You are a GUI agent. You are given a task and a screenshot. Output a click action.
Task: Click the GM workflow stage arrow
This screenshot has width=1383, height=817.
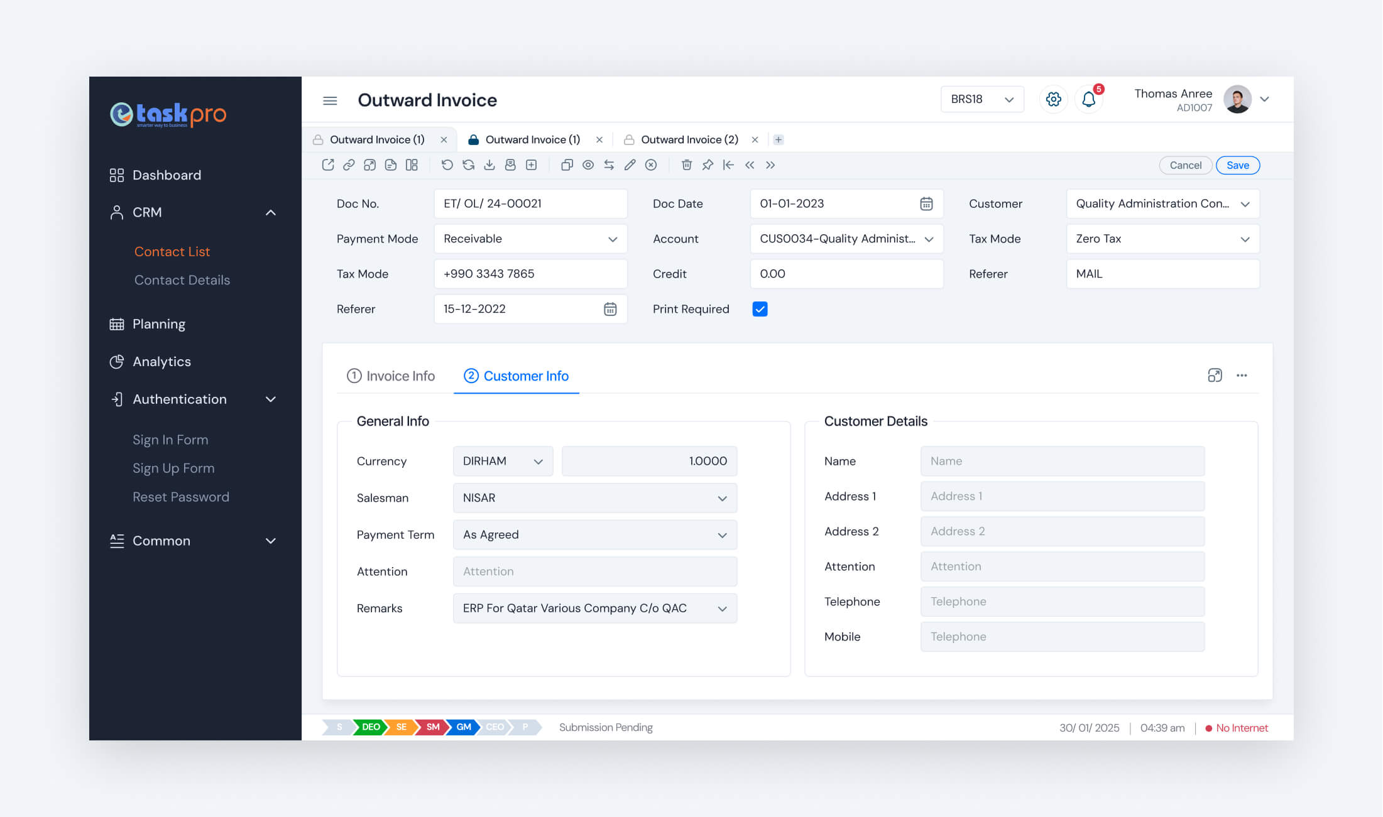click(x=464, y=727)
